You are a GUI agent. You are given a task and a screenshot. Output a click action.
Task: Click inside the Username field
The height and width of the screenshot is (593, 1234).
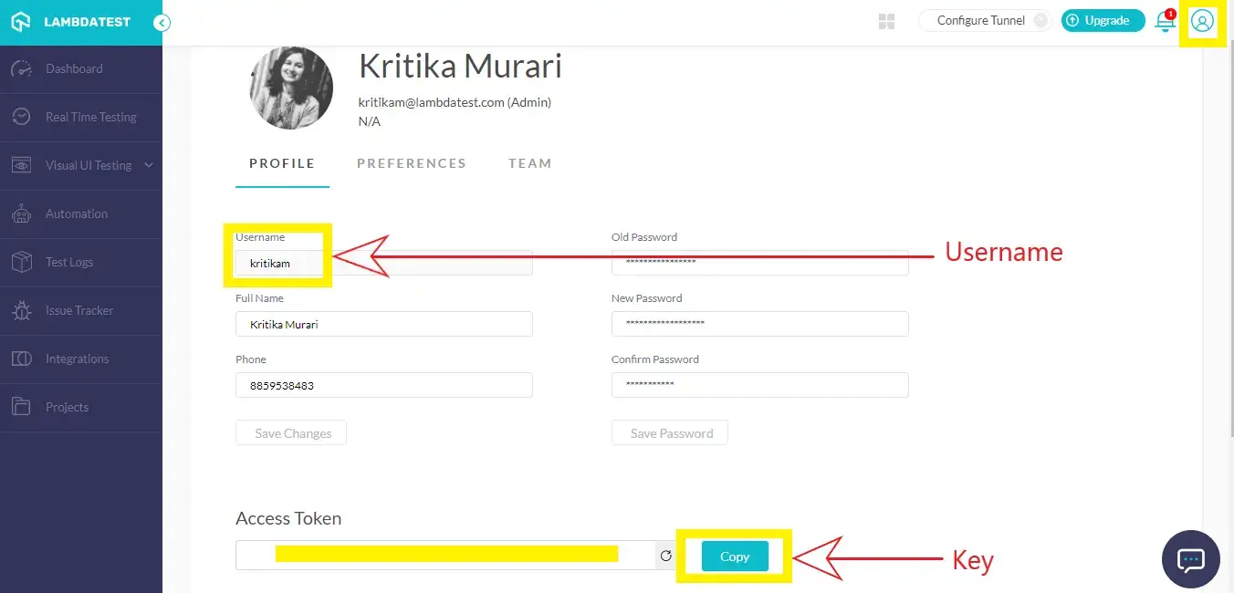[x=279, y=263]
